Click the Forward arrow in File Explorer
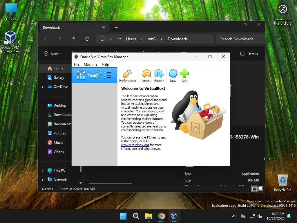 point(59,39)
